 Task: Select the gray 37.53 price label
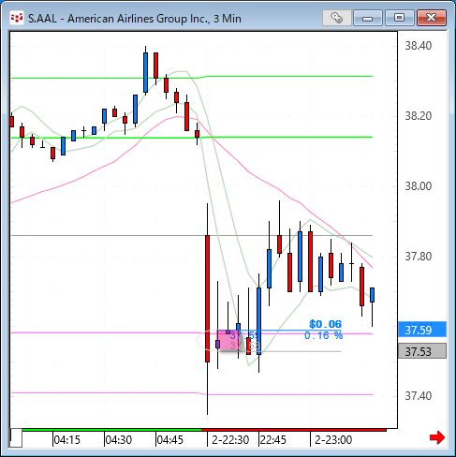[422, 351]
